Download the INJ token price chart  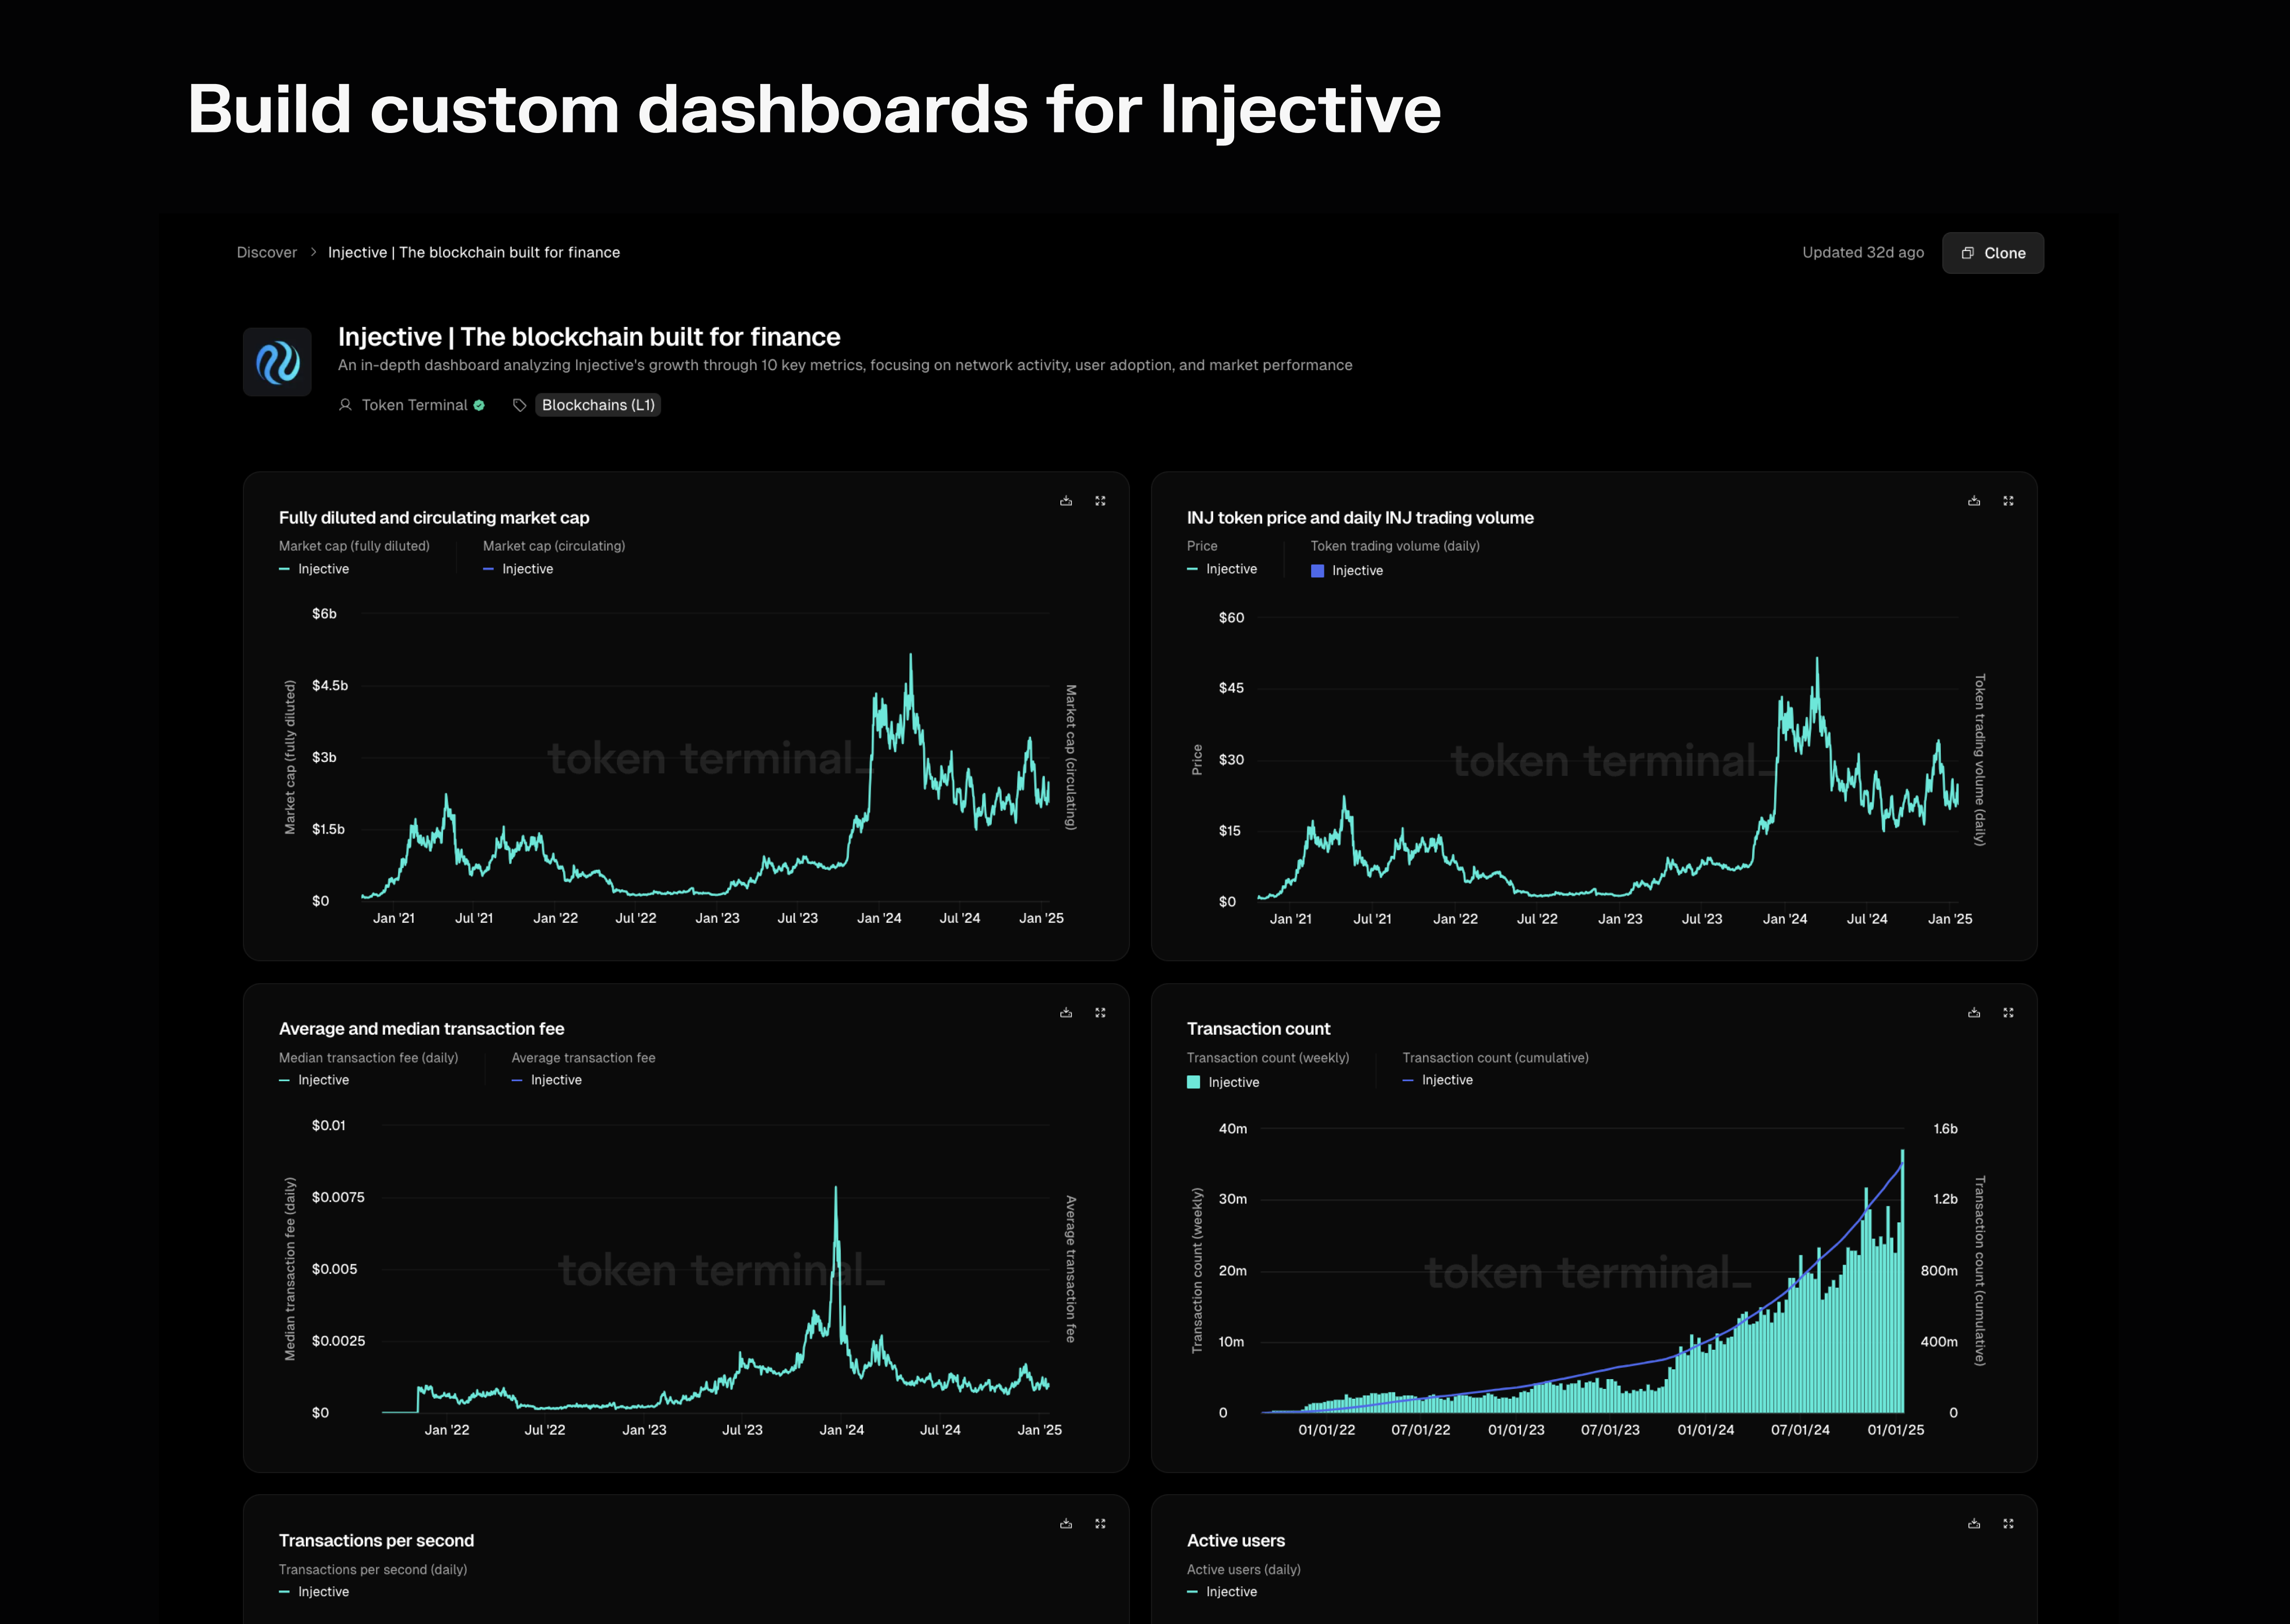[x=1974, y=501]
